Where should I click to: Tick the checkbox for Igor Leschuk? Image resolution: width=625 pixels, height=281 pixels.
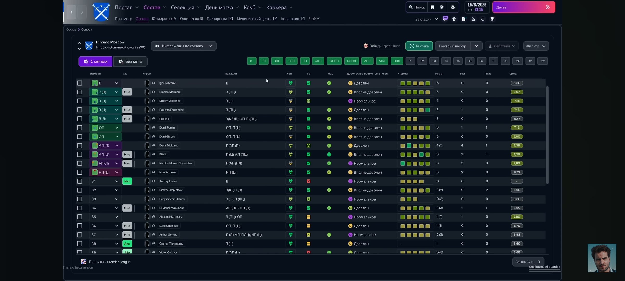click(x=79, y=83)
